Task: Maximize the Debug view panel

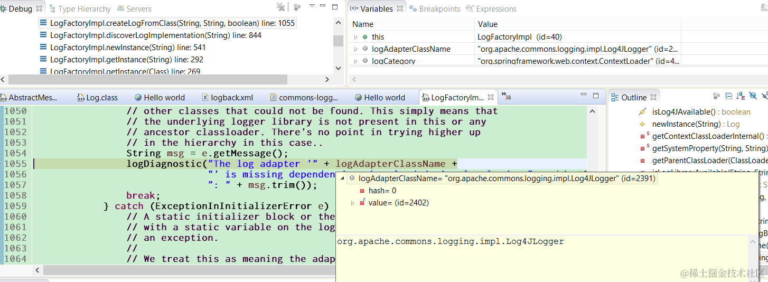Action: (335, 7)
